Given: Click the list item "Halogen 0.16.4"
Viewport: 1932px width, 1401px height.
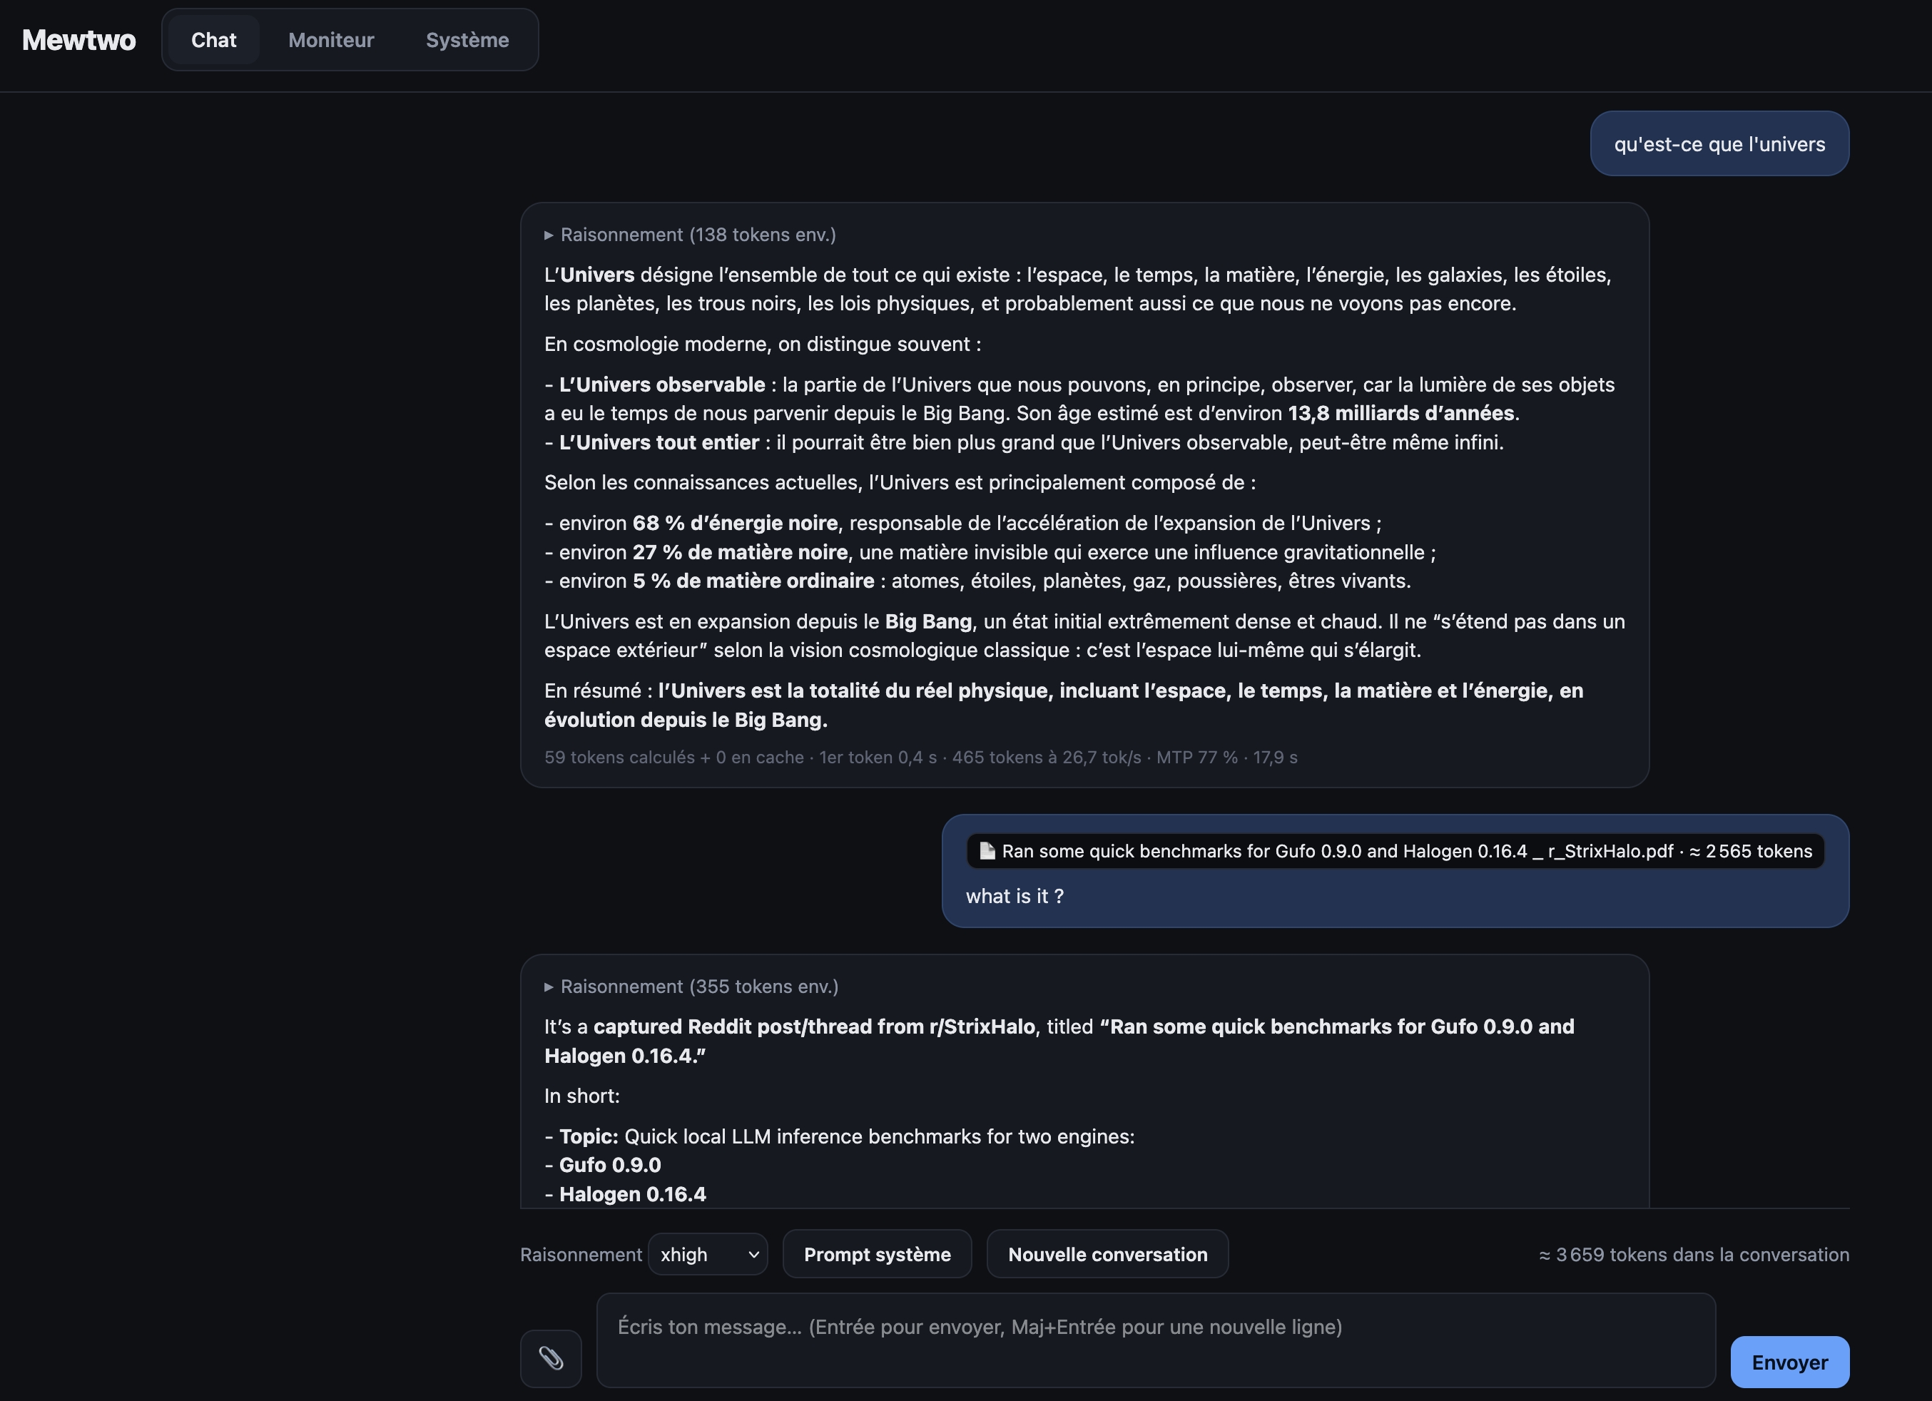Looking at the screenshot, I should (x=632, y=1194).
